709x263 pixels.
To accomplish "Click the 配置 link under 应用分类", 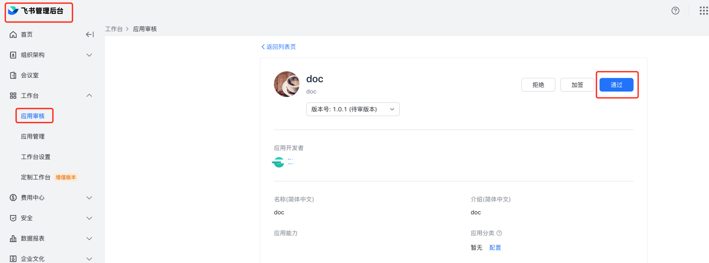I will pyautogui.click(x=495, y=248).
